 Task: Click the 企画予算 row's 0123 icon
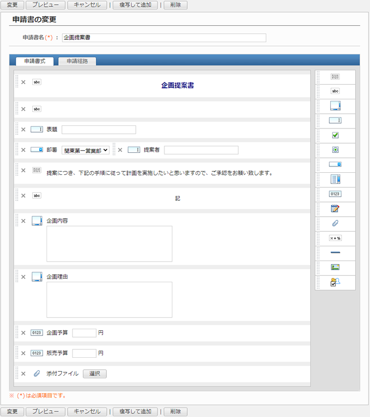coord(36,332)
